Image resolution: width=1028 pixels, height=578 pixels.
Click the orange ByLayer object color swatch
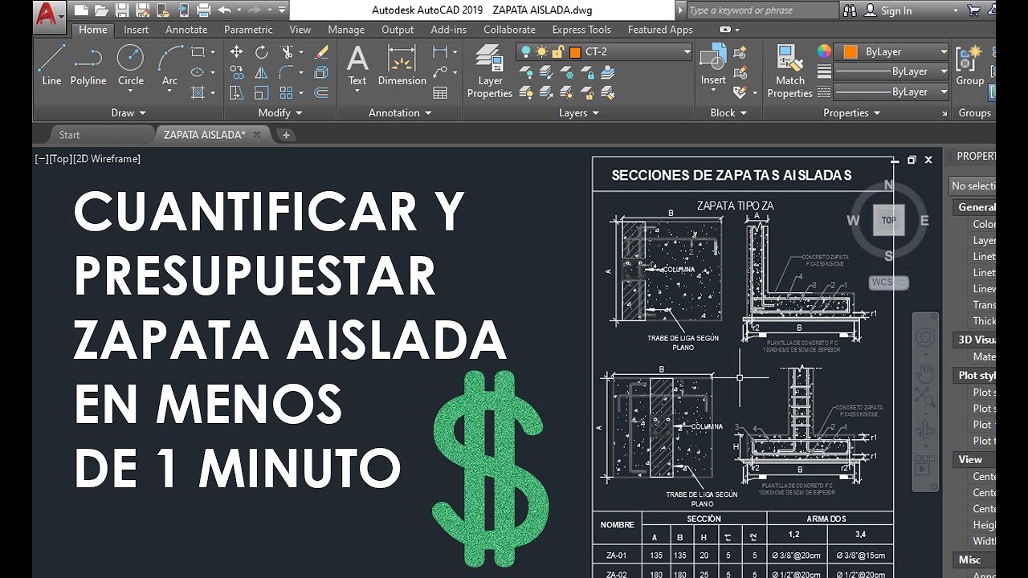coord(851,52)
